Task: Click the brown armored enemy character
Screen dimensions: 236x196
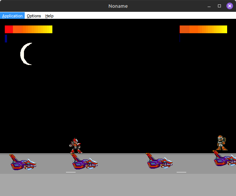Action: point(222,143)
